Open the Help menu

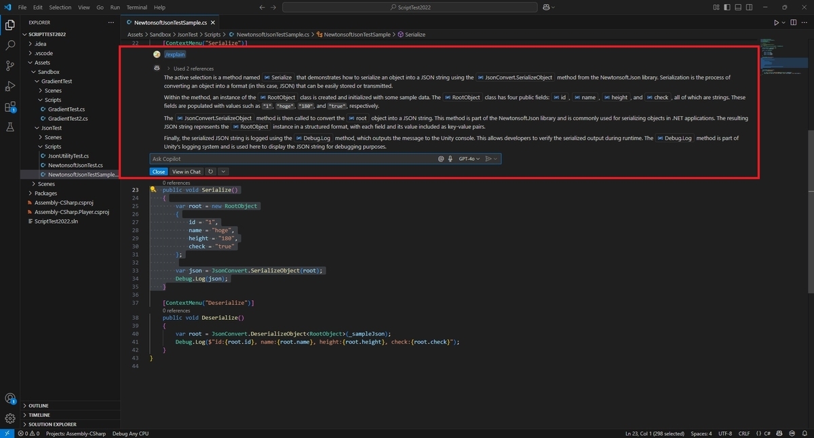(159, 7)
